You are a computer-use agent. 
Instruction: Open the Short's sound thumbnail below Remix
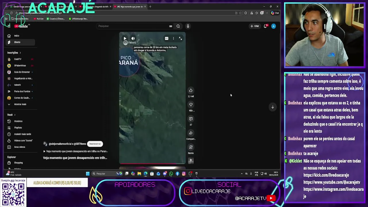click(x=191, y=160)
